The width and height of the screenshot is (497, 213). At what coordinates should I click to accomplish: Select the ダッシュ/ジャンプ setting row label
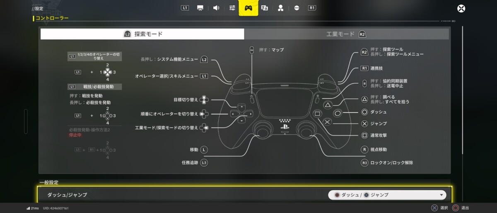(67, 195)
